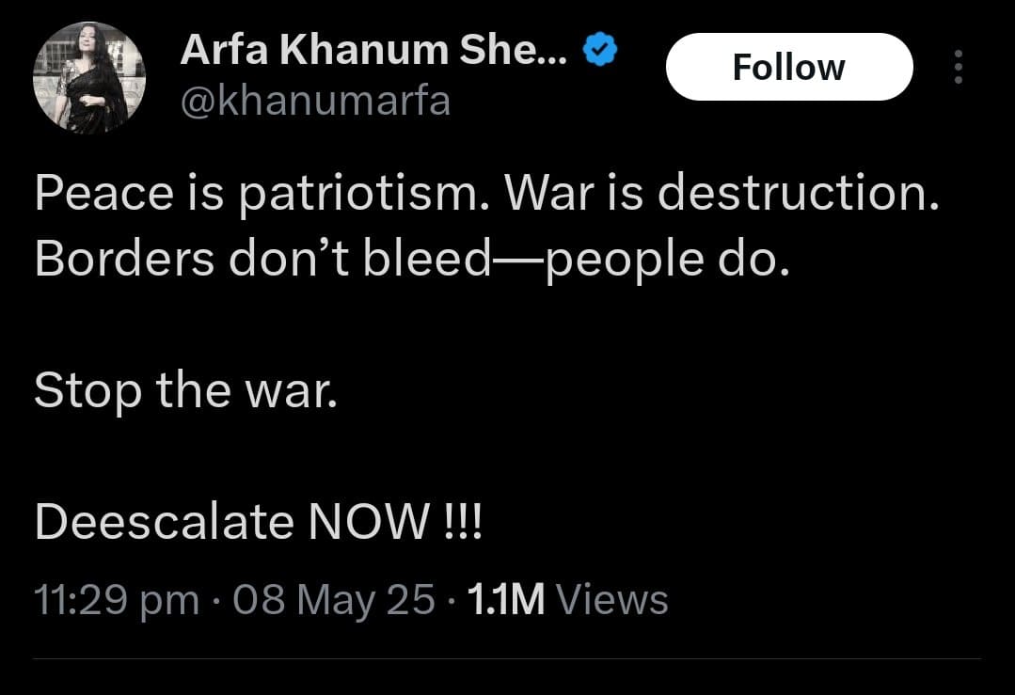Click the 1.1M view count number

click(x=505, y=599)
